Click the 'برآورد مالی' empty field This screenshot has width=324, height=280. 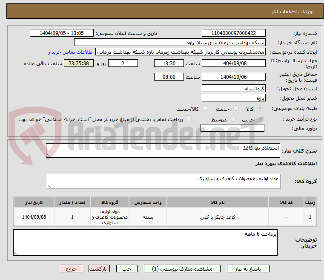[232, 128]
